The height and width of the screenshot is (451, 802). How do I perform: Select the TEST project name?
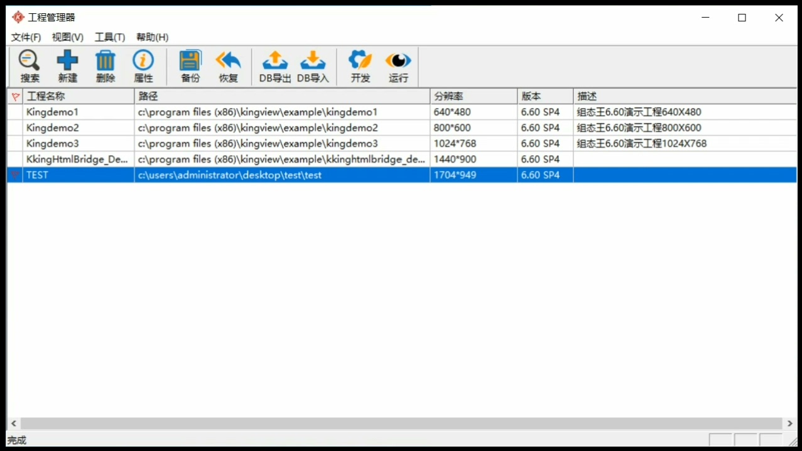[x=37, y=175]
